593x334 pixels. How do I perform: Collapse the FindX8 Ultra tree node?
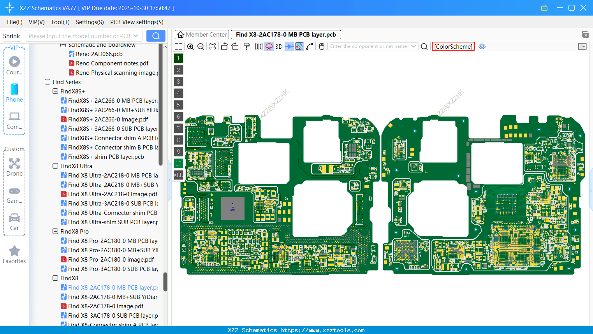point(55,166)
